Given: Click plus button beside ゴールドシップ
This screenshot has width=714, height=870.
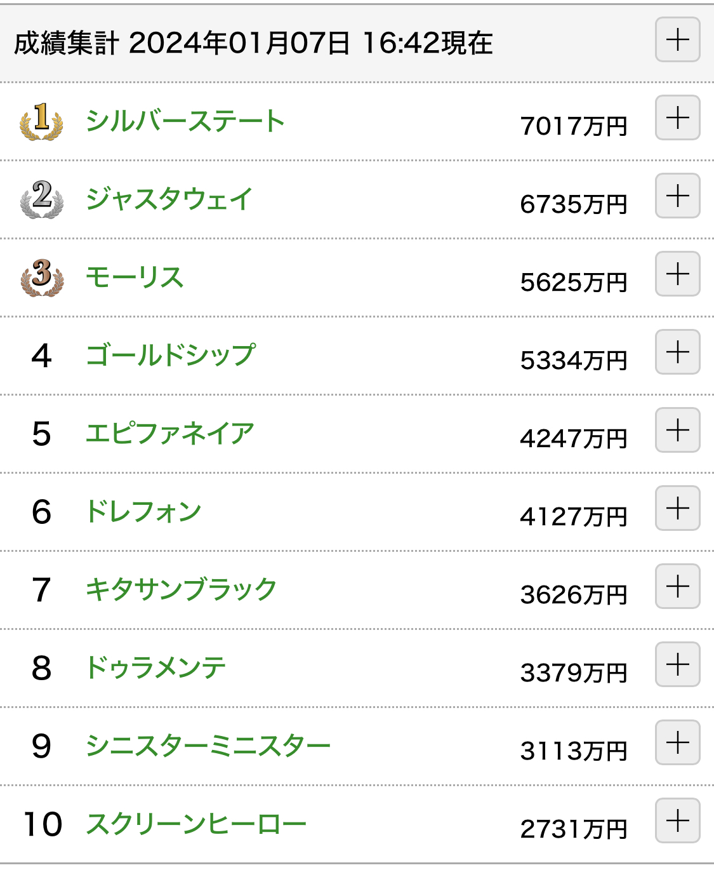Looking at the screenshot, I should [677, 352].
